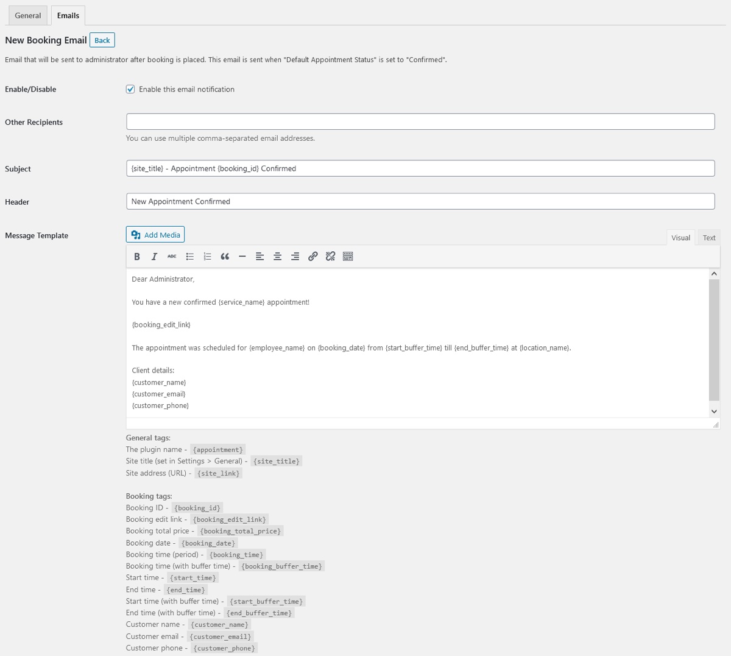The height and width of the screenshot is (656, 731).
Task: Click the Back button
Action: click(x=102, y=40)
